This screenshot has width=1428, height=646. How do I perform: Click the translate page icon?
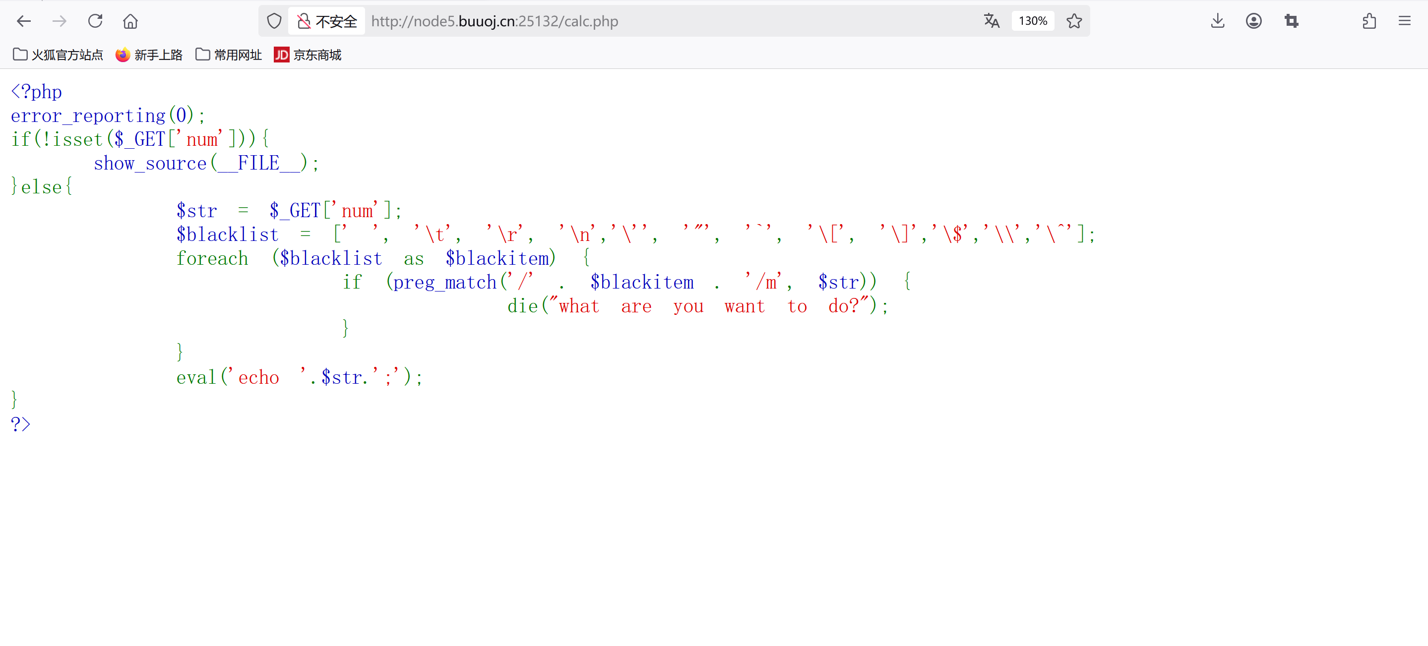991,21
